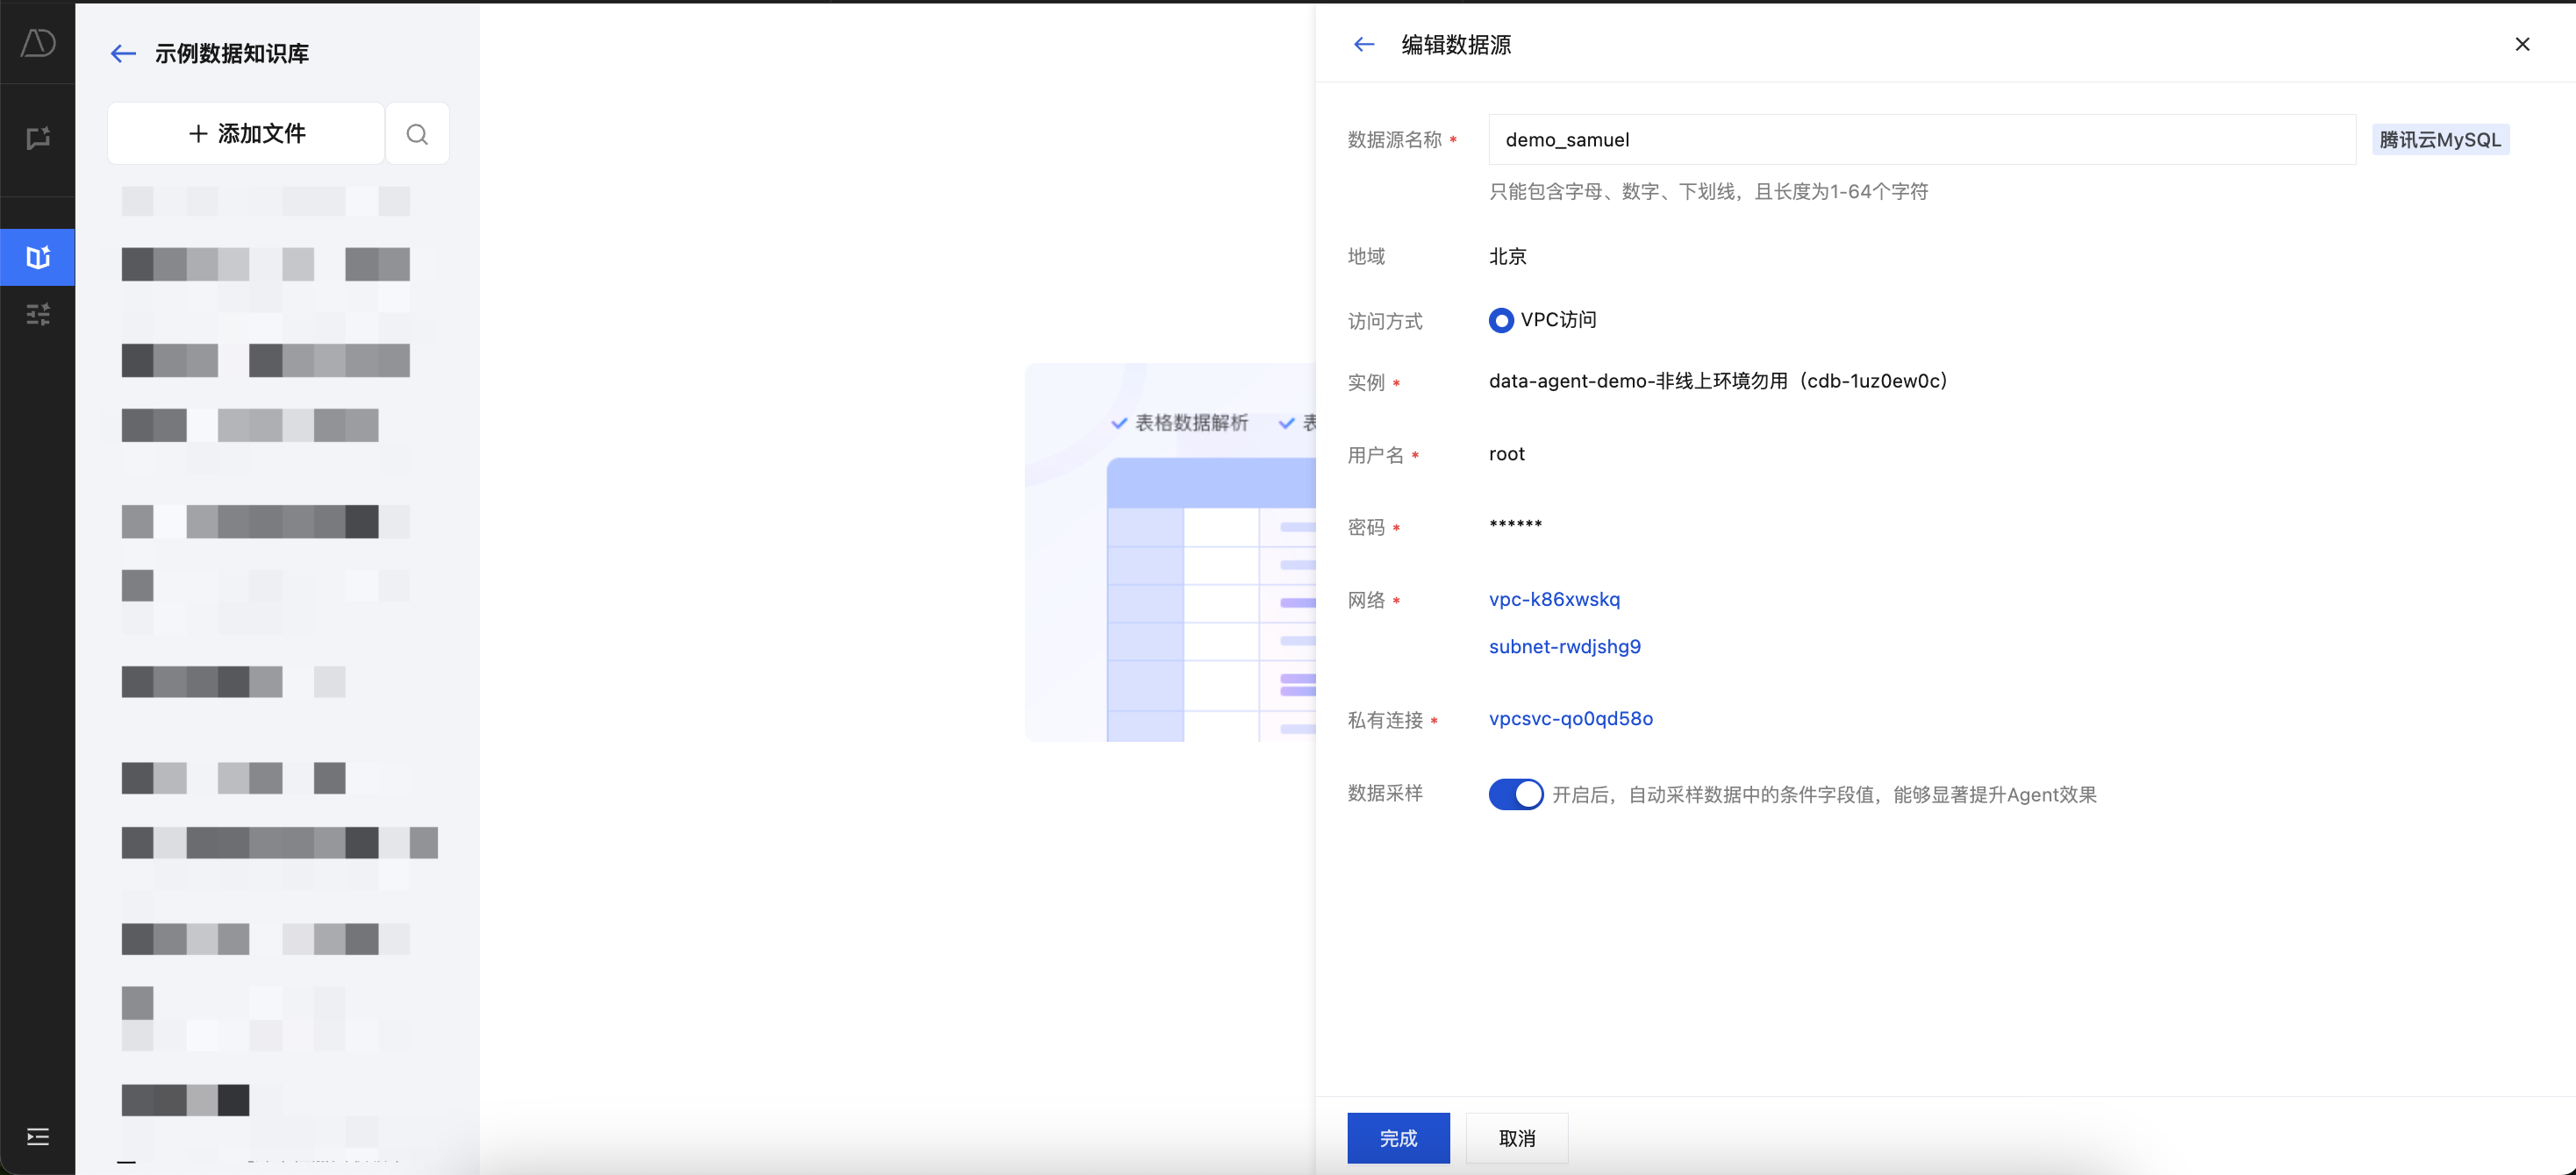Open the subnet-rwdjshg9 link
Viewport: 2576px width, 1175px height.
tap(1564, 646)
